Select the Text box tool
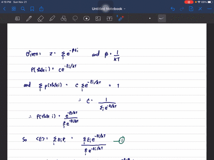This screenshot has width=214, height=160. (x=110, y=19)
